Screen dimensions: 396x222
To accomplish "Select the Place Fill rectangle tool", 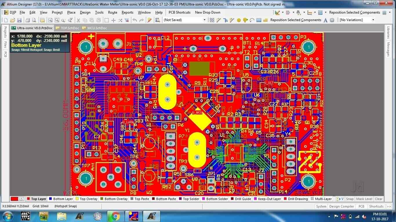I will (259, 20).
